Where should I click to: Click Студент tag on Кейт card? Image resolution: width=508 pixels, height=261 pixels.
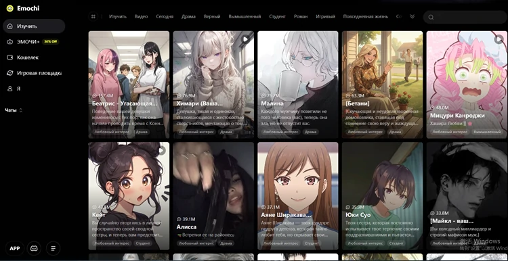coord(142,243)
